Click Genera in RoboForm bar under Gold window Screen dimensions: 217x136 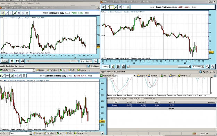tap(82, 70)
